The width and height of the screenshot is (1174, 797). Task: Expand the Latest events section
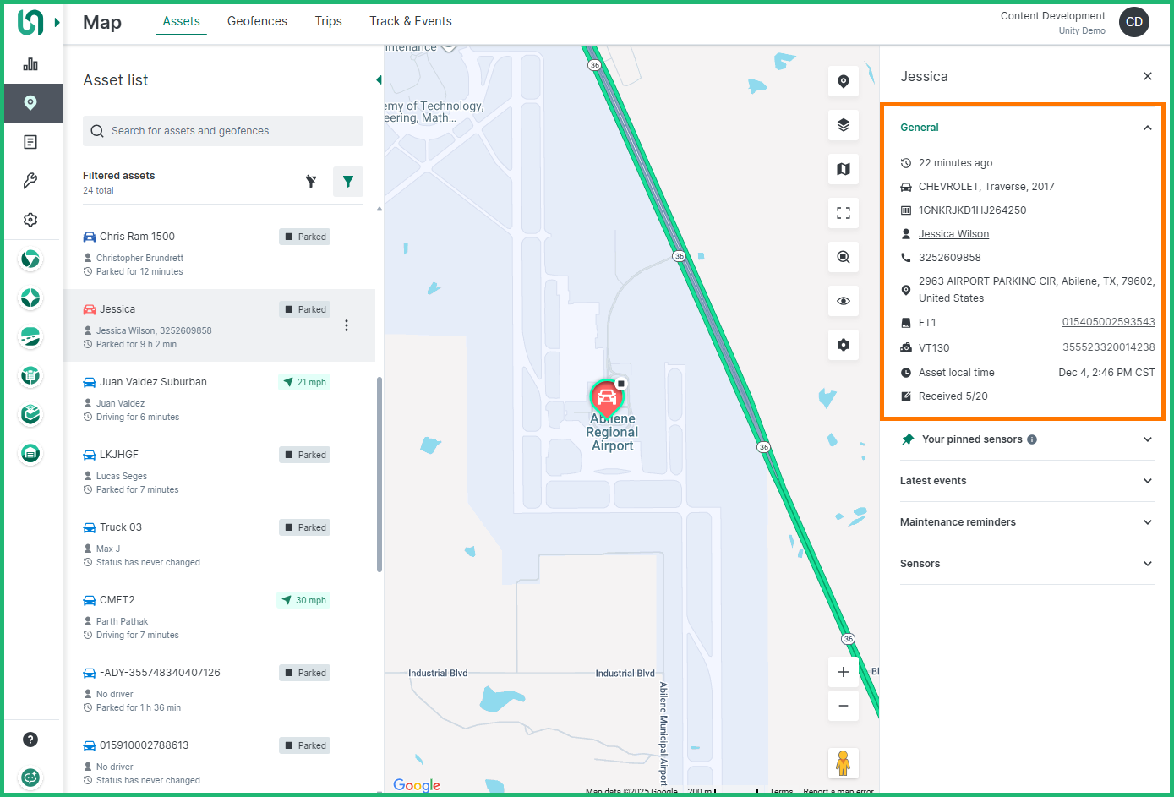click(x=1147, y=481)
